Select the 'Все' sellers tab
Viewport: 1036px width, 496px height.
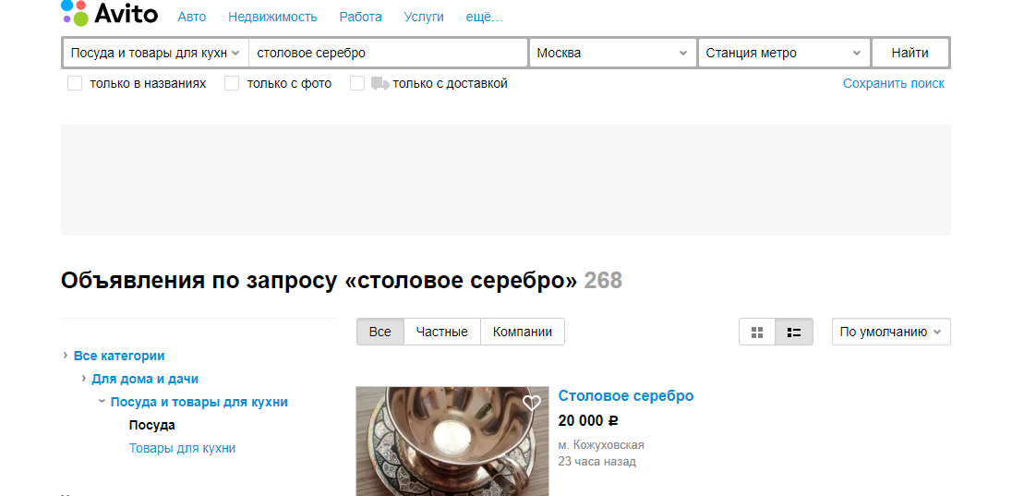pos(379,332)
